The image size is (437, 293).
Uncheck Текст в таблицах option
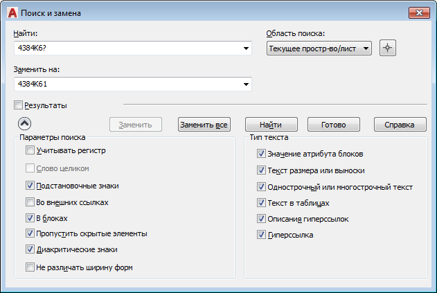pos(261,204)
